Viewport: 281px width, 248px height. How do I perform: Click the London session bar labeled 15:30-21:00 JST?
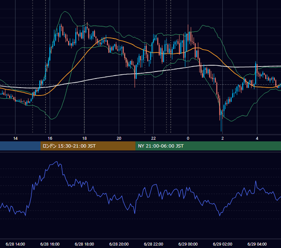(x=88, y=146)
